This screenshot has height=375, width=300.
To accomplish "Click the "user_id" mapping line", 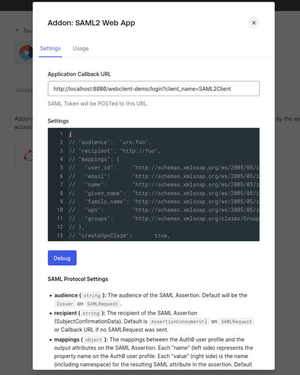I will (x=164, y=168).
